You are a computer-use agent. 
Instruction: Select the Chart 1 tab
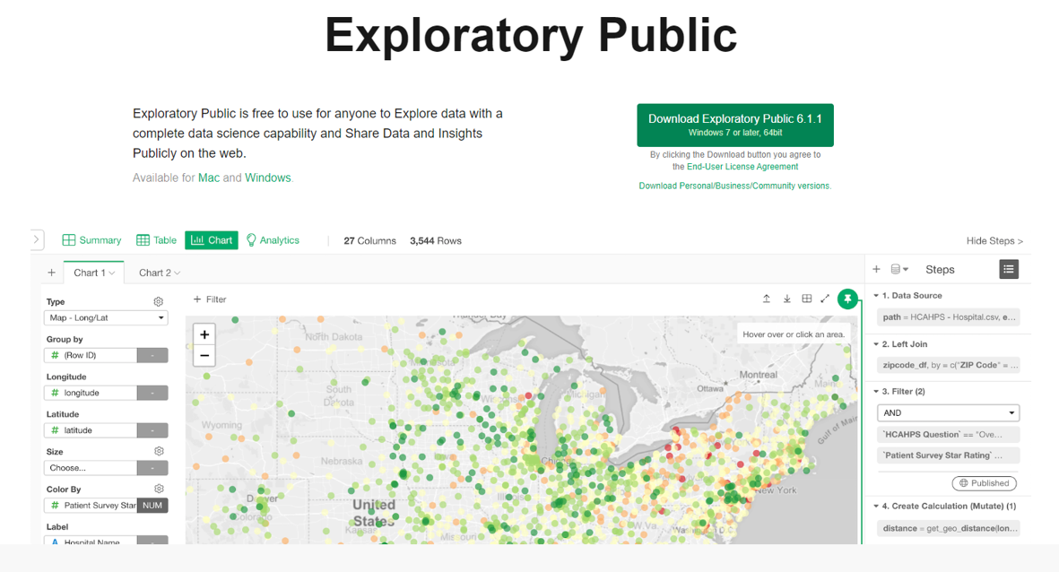pyautogui.click(x=94, y=273)
